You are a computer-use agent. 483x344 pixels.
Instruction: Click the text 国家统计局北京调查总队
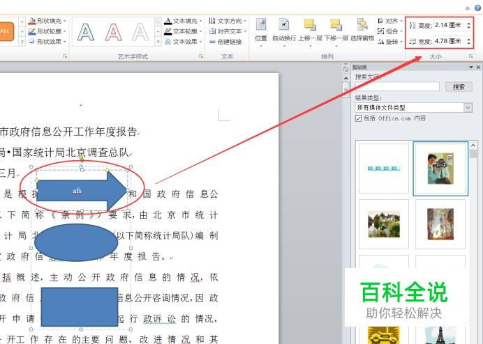70,153
